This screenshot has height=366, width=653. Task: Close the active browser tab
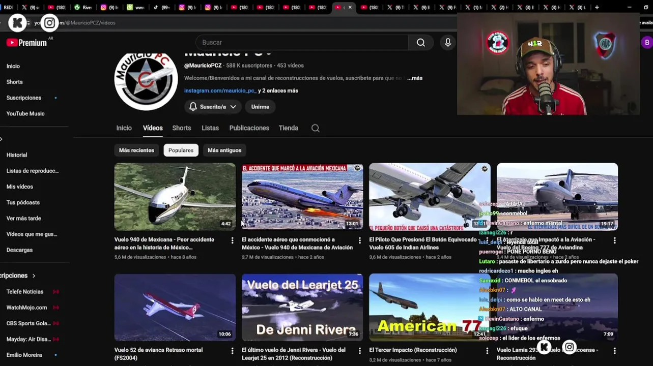tap(350, 7)
